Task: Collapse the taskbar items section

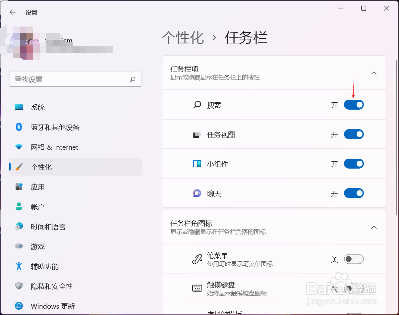Action: [374, 73]
